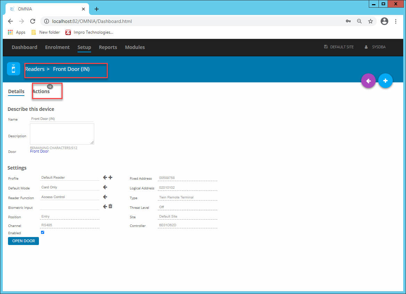Click the Description text area
This screenshot has width=406, height=294.
[x=62, y=134]
